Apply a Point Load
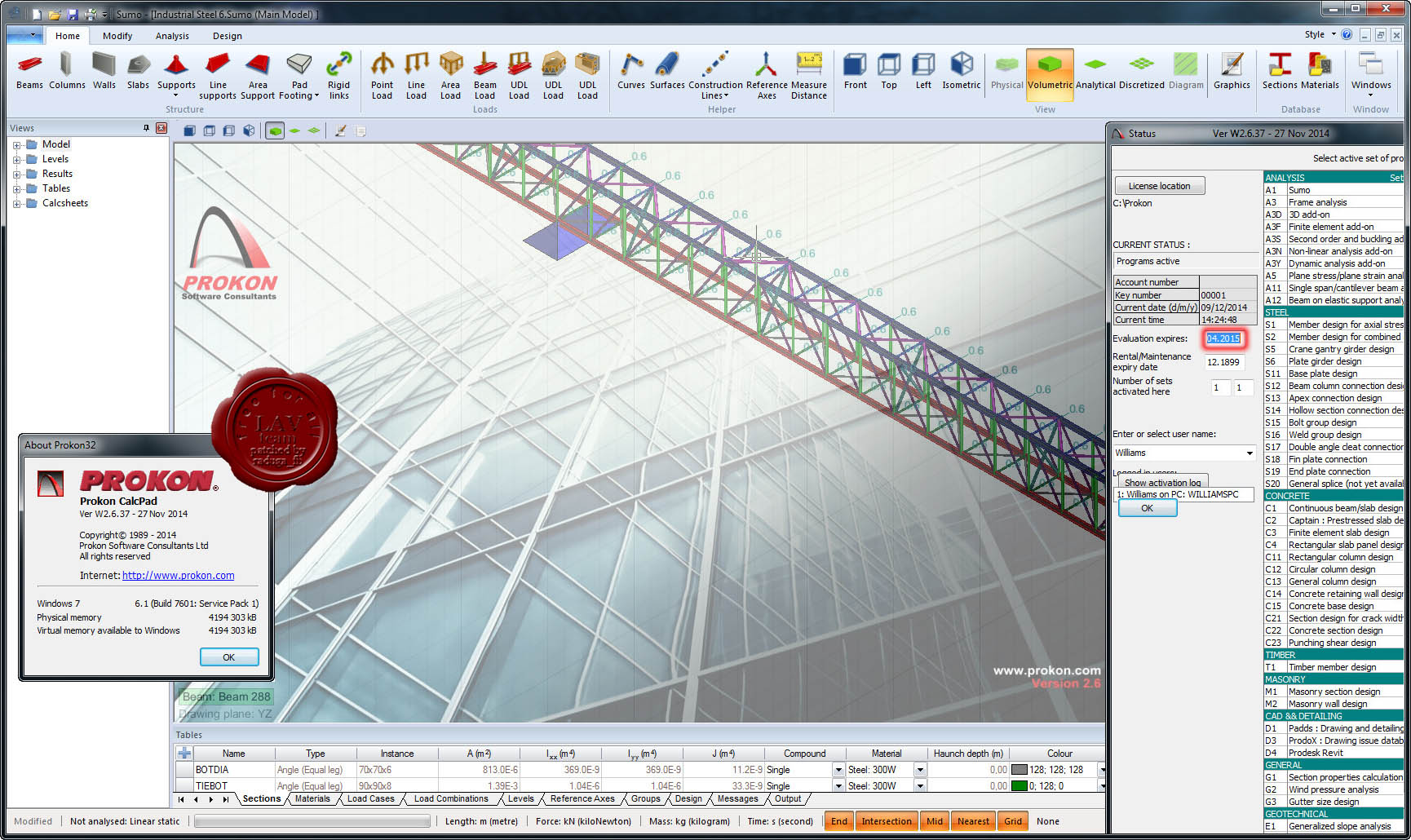The width and height of the screenshot is (1411, 840). tap(382, 75)
